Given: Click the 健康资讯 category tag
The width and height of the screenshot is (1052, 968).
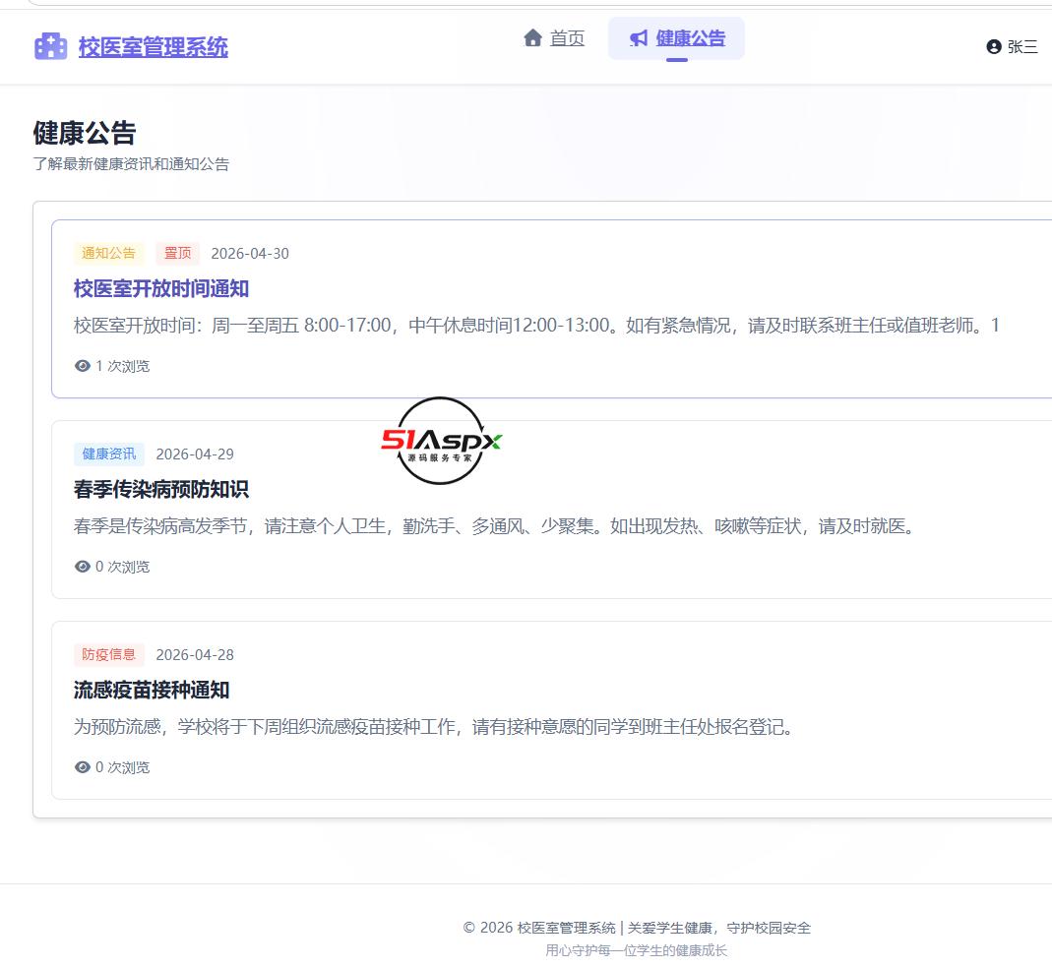Looking at the screenshot, I should 108,454.
